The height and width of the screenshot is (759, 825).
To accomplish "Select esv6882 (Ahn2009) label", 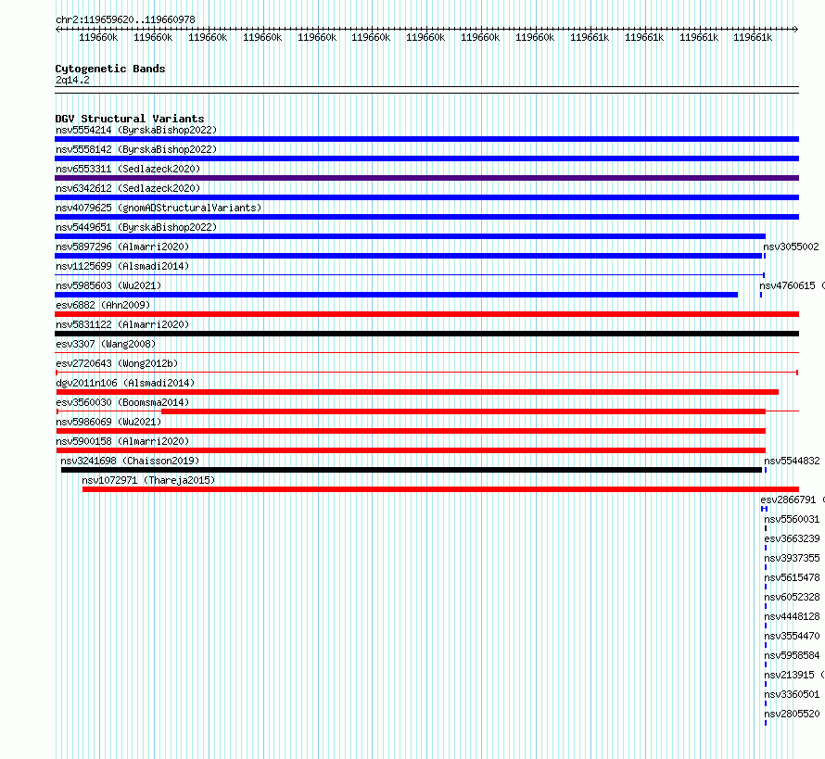I will click(103, 305).
